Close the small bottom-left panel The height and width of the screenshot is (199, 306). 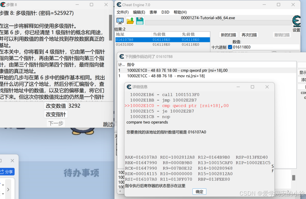coord(12,161)
